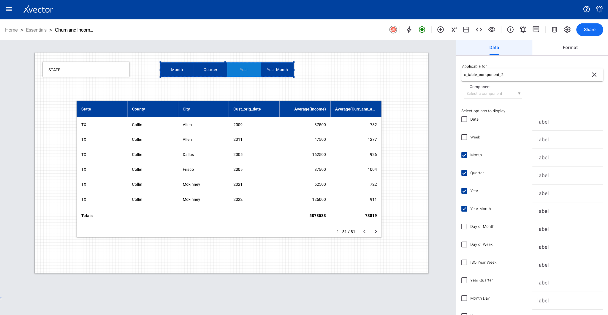Screen dimensions: 608x315
Task: Select the Year Month period button
Action: [277, 70]
